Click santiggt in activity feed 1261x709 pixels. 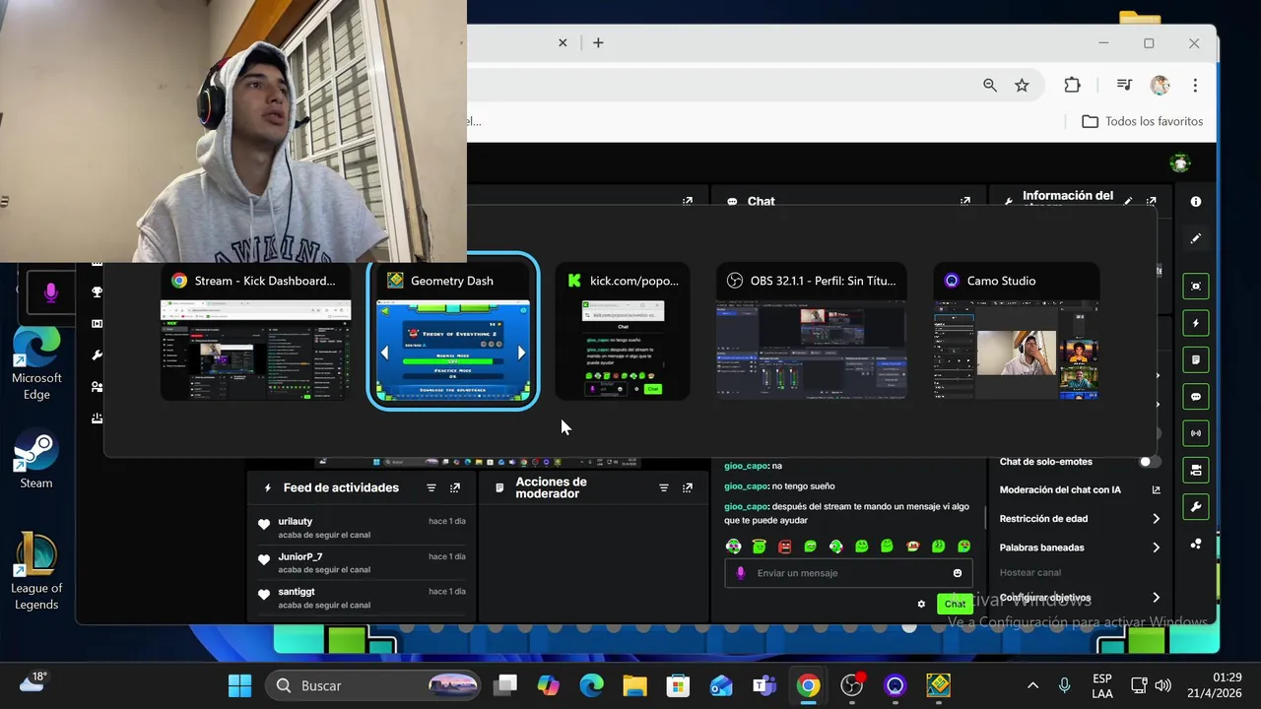tap(297, 592)
